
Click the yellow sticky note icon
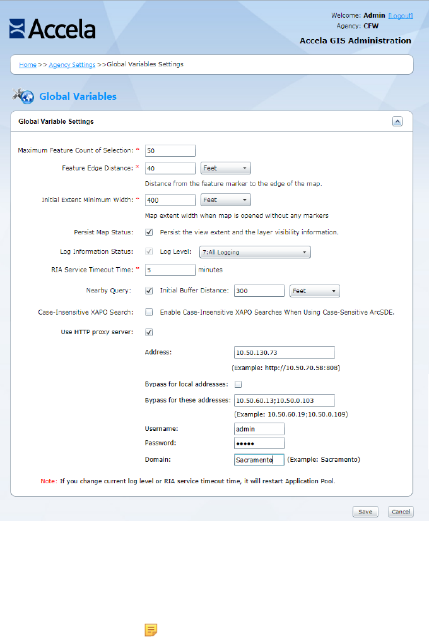pos(151,629)
